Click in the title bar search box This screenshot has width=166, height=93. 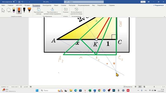(84, 2)
